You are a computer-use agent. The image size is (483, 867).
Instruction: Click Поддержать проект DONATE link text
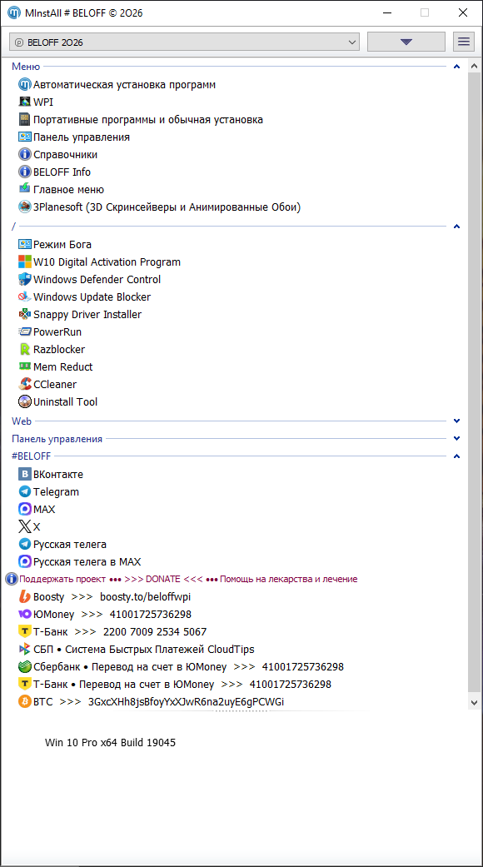pyautogui.click(x=188, y=579)
